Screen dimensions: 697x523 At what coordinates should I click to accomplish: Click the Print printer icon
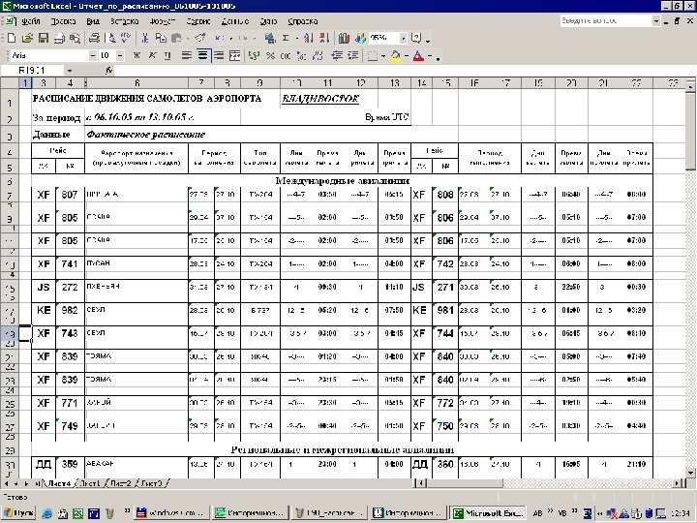pyautogui.click(x=94, y=39)
